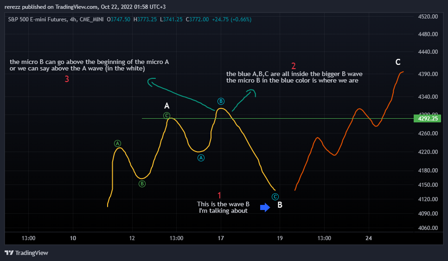The height and width of the screenshot is (261, 448).
Task: Click the date label 17 on time axis
Action: (x=221, y=238)
